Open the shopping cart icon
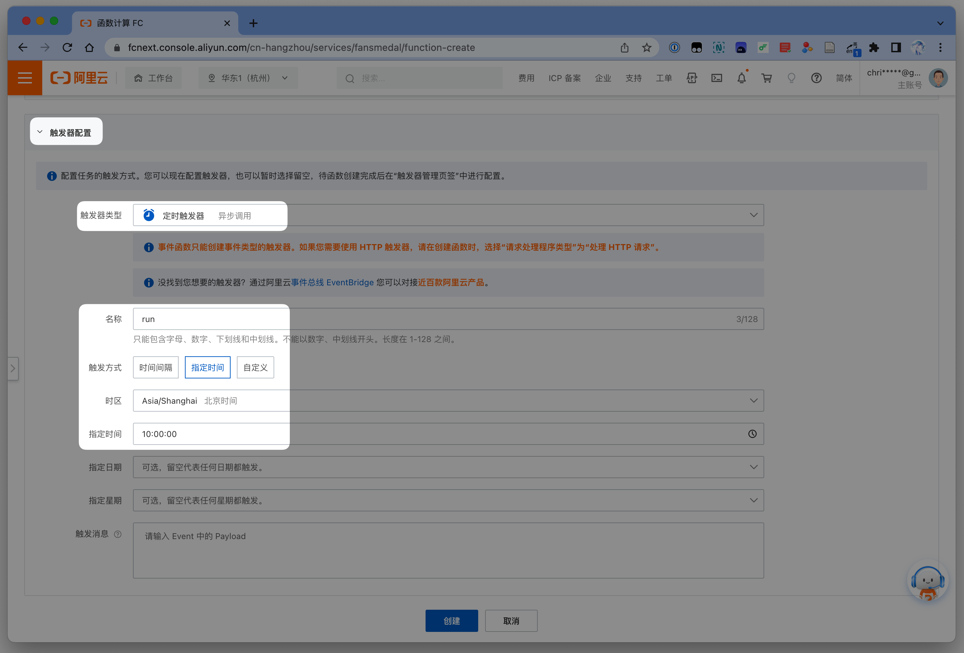 766,78
